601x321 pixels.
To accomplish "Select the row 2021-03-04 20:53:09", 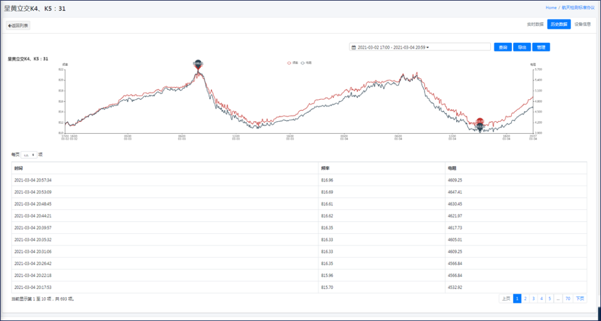I will [x=299, y=192].
